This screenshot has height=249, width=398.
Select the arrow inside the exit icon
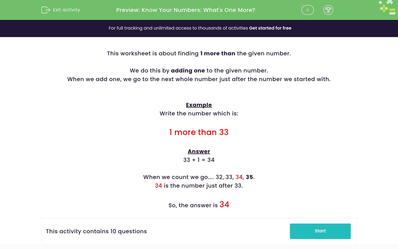[x=48, y=10]
